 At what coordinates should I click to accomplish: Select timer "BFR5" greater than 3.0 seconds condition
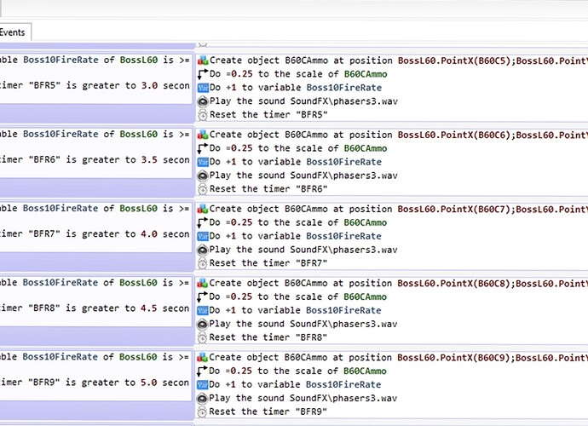point(95,85)
